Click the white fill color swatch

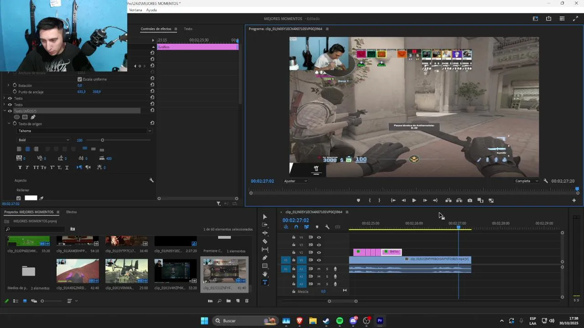(31, 198)
